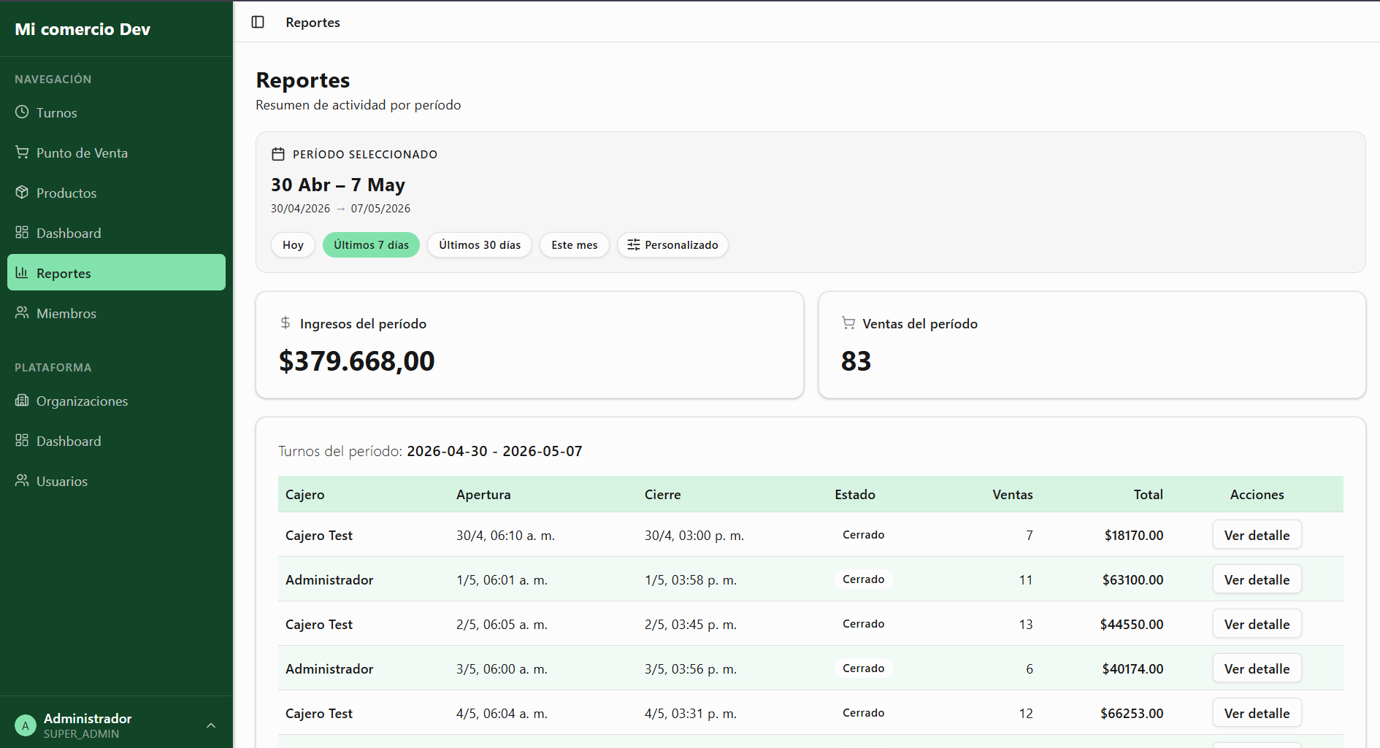Click the Miembros people icon
The width and height of the screenshot is (1380, 748).
pyautogui.click(x=22, y=313)
